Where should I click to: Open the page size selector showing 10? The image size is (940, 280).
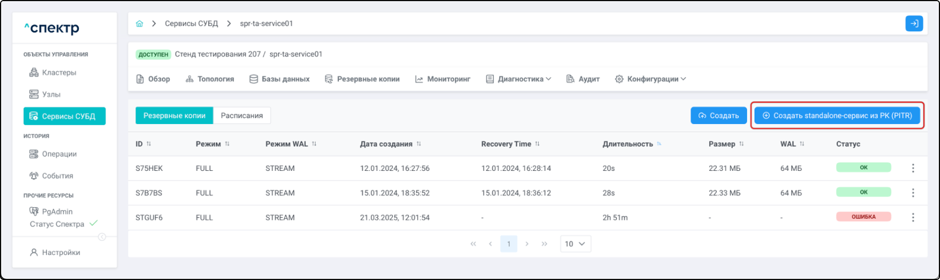coord(575,244)
